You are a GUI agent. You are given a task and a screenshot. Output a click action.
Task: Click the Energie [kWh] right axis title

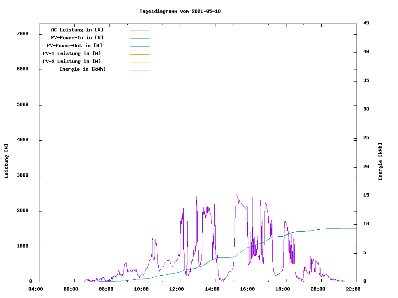click(380, 161)
